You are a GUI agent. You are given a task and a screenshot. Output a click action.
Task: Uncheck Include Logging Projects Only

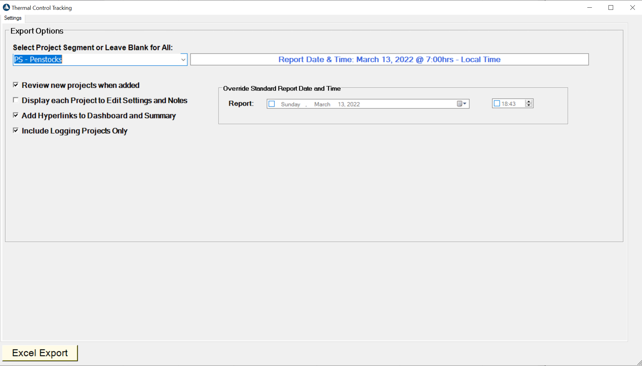click(x=16, y=131)
